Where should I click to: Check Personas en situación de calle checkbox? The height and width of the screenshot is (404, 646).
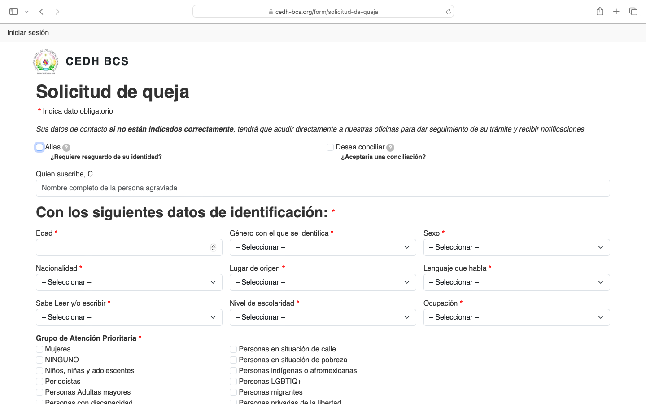pos(233,349)
